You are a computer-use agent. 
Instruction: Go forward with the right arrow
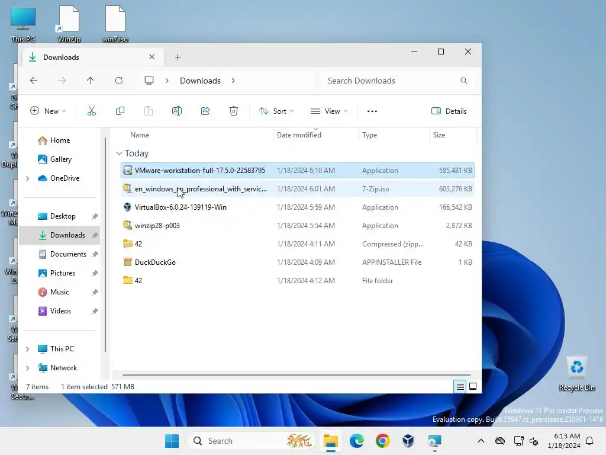[x=62, y=81]
